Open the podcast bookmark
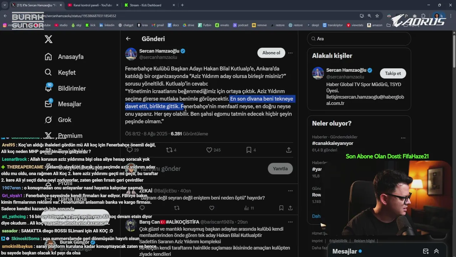 pyautogui.click(x=240, y=25)
